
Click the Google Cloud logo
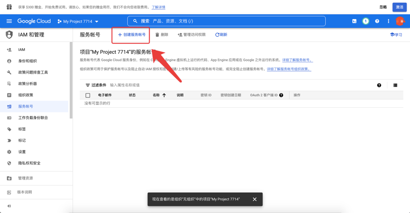tap(34, 21)
